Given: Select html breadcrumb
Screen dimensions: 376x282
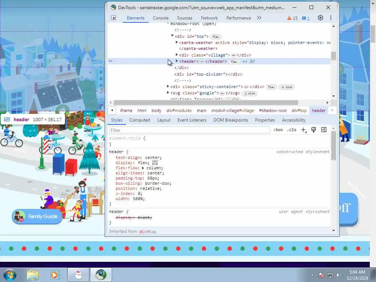Looking at the screenshot, I should [142, 111].
